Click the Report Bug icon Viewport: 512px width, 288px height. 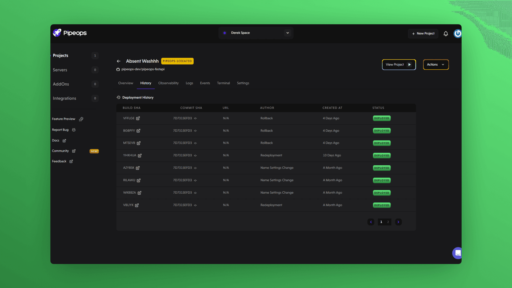[x=74, y=130]
